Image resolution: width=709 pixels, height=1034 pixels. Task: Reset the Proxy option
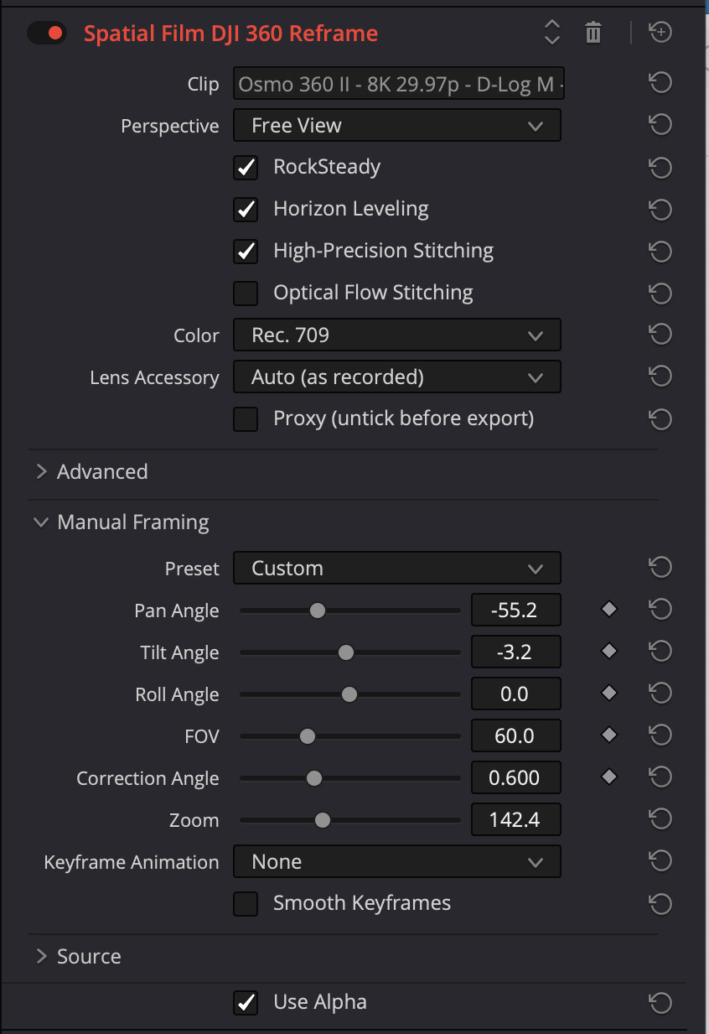coord(660,418)
